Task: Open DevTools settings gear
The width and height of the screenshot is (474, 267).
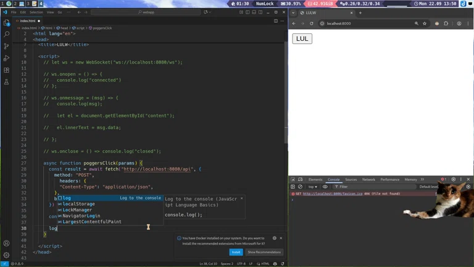Action: [454, 179]
